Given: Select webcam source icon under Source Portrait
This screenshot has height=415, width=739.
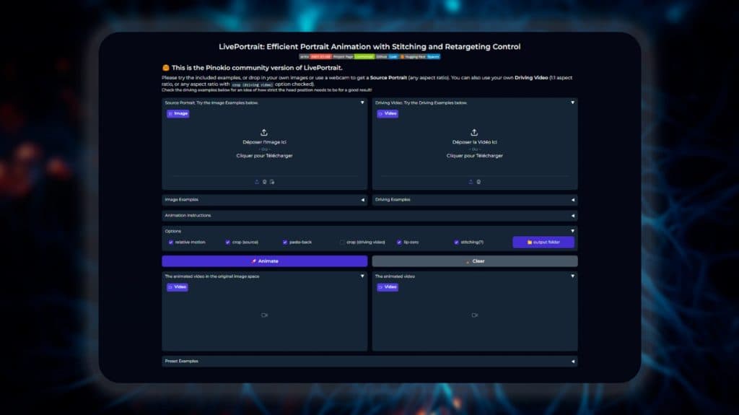Looking at the screenshot, I should pos(265,182).
